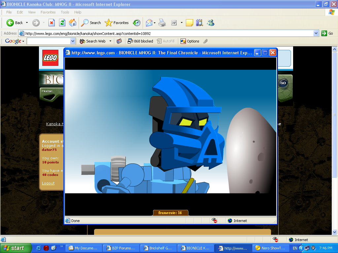Click the page scrollbar down arrow

coord(334,232)
